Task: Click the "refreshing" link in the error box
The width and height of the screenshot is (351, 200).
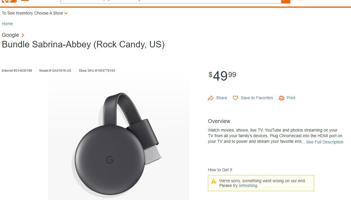Action: coord(248,186)
